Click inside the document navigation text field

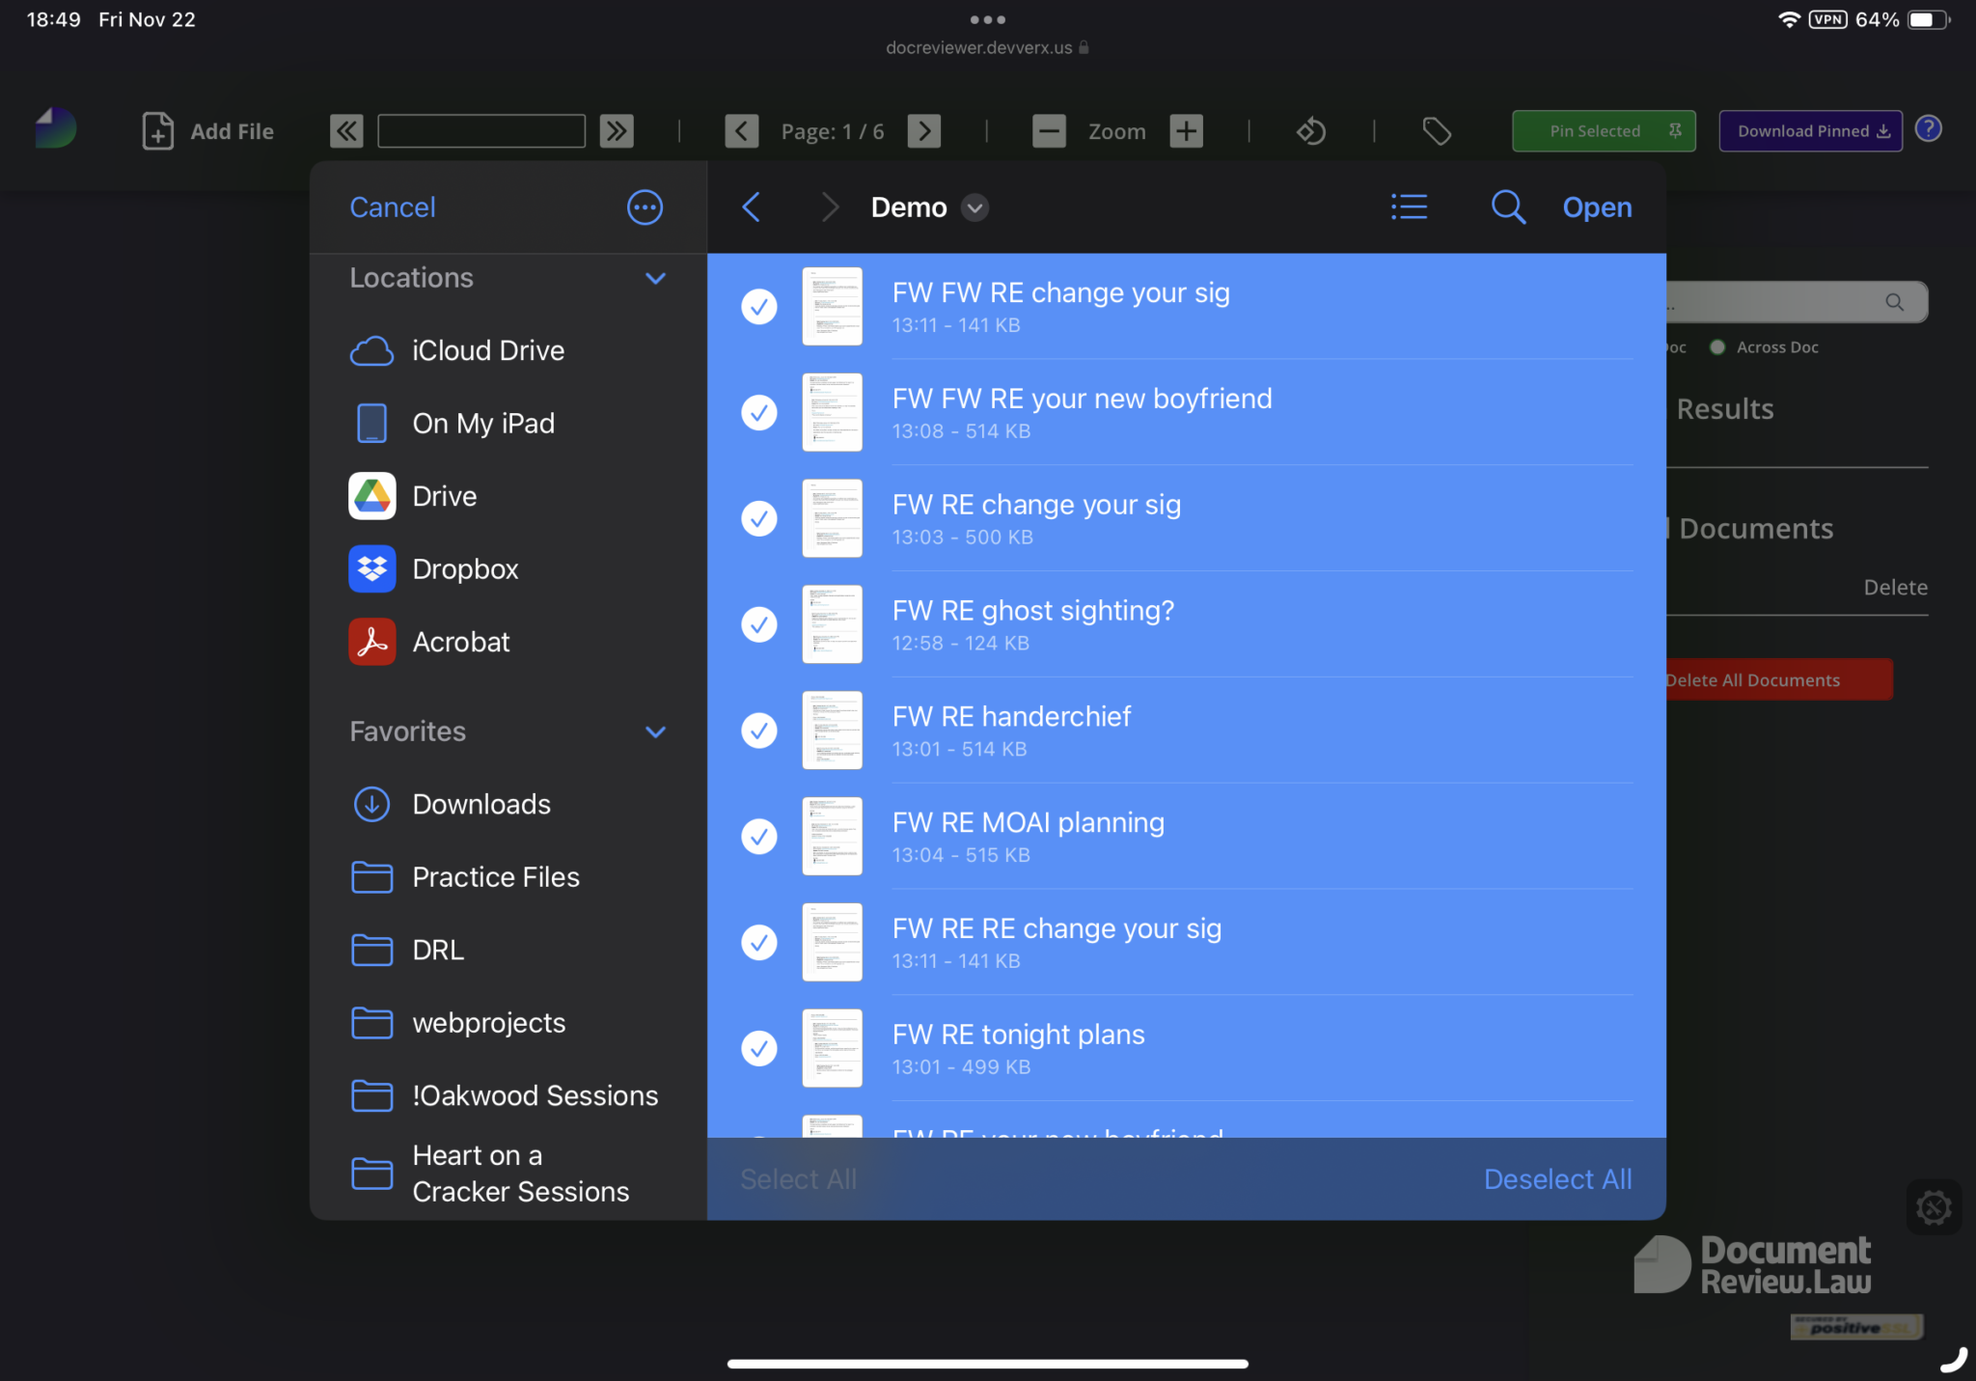[x=481, y=131]
